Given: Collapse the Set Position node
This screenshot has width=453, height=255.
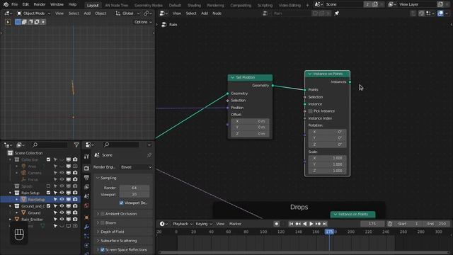Looking at the screenshot, I should point(233,77).
